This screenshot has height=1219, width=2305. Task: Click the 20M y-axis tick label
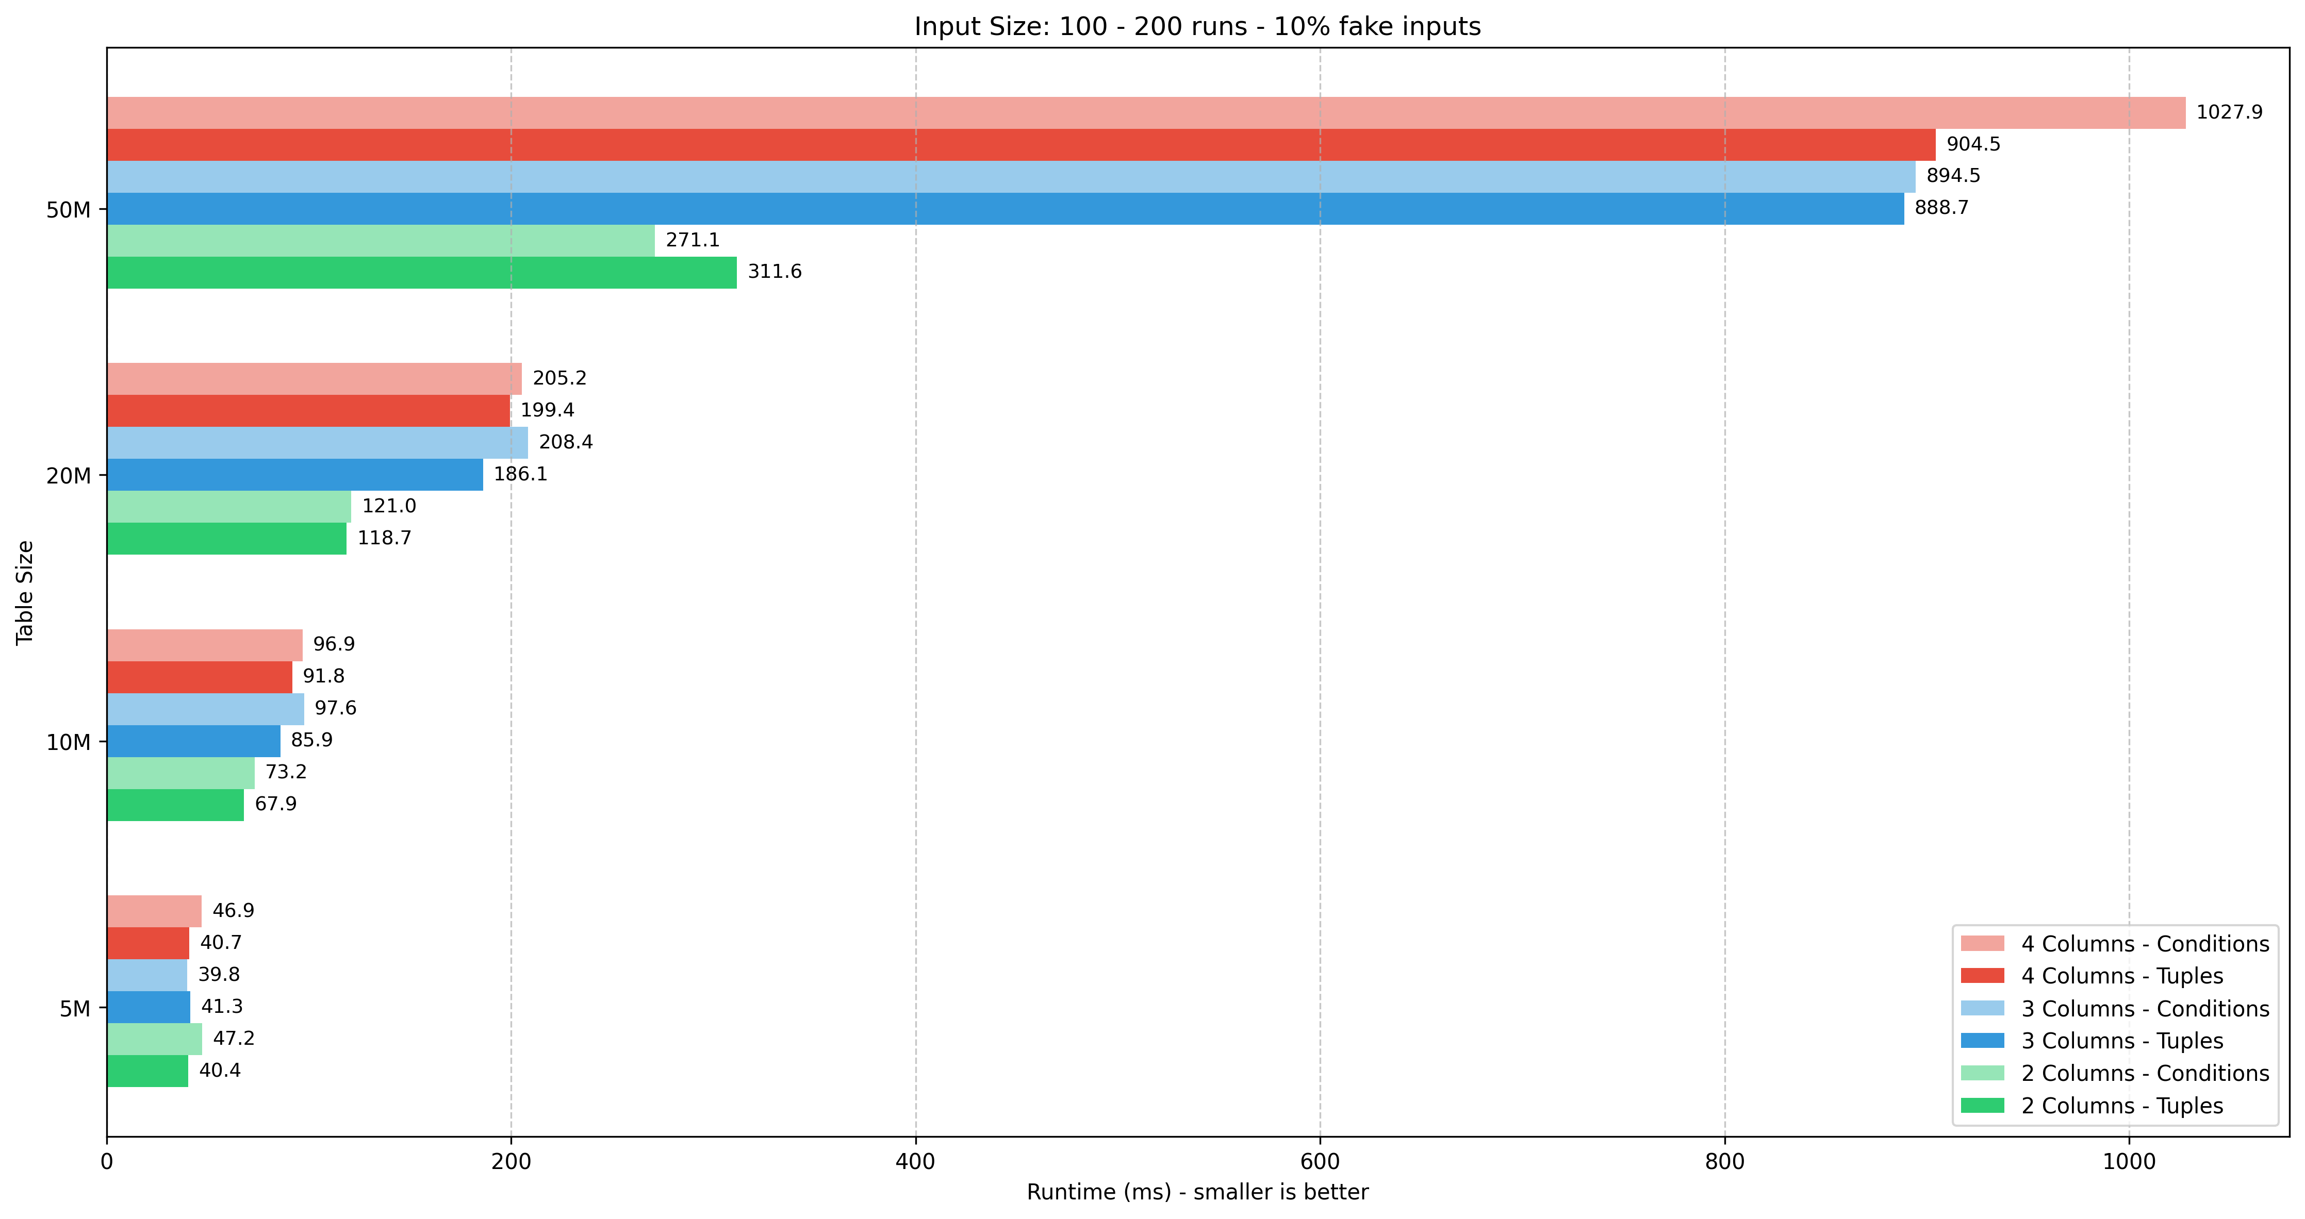(69, 476)
